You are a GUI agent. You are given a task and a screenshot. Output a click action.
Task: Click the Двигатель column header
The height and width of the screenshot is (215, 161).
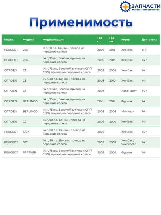click(x=149, y=40)
